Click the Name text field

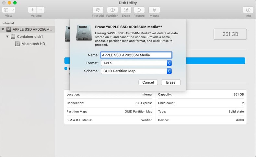tap(136, 55)
